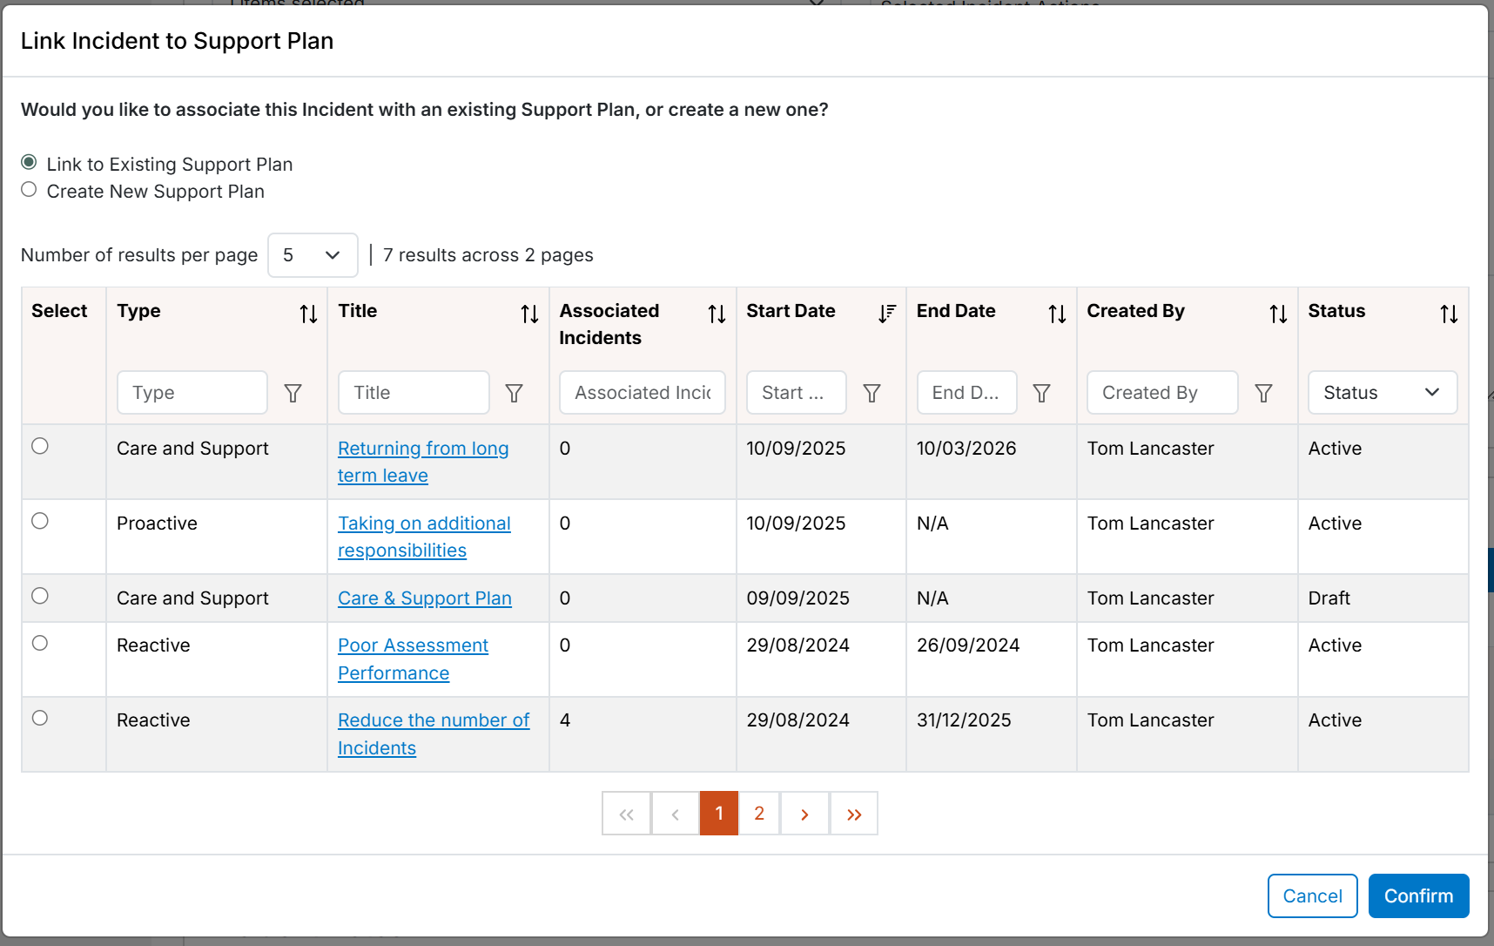Viewport: 1494px width, 946px height.
Task: Confirm linking the incident
Action: pos(1418,895)
